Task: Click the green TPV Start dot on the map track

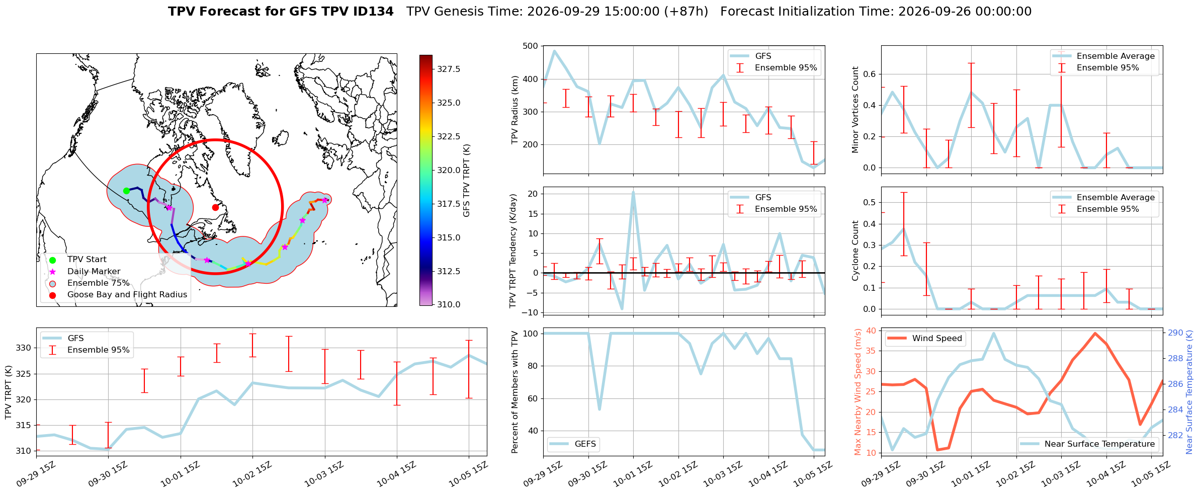Action: coord(126,191)
